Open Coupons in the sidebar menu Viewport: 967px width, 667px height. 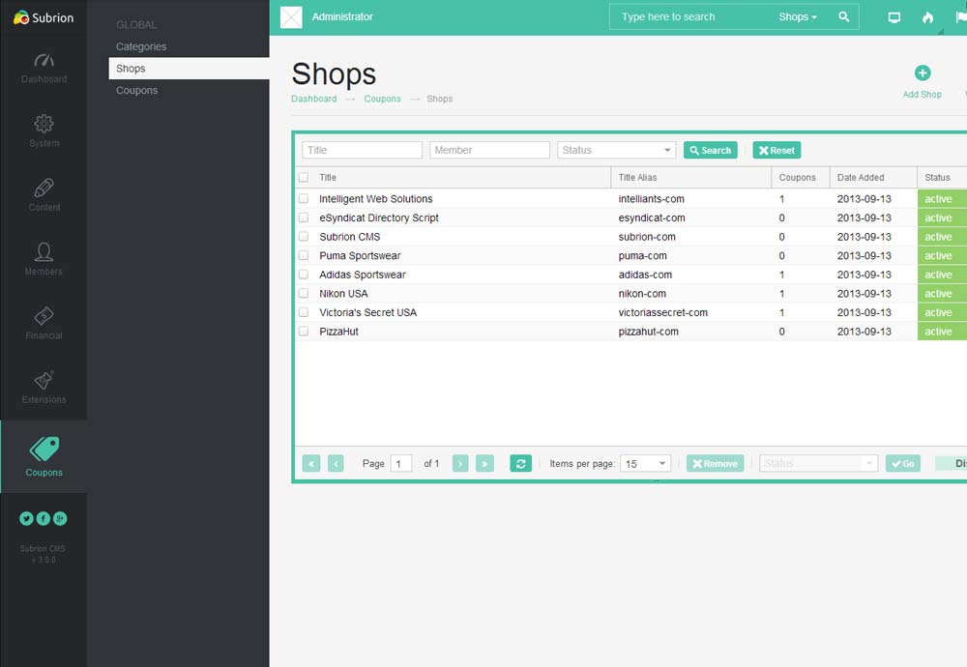click(x=137, y=90)
